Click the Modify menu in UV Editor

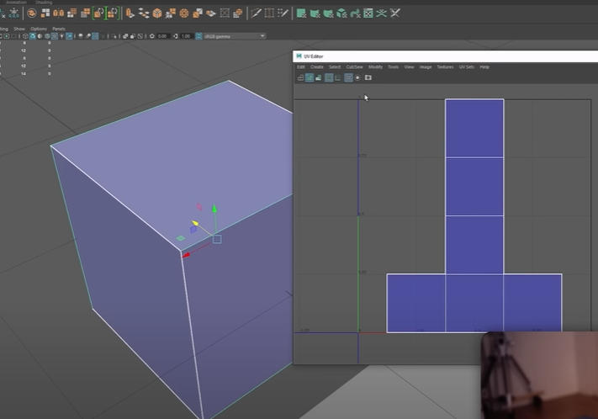coord(375,66)
